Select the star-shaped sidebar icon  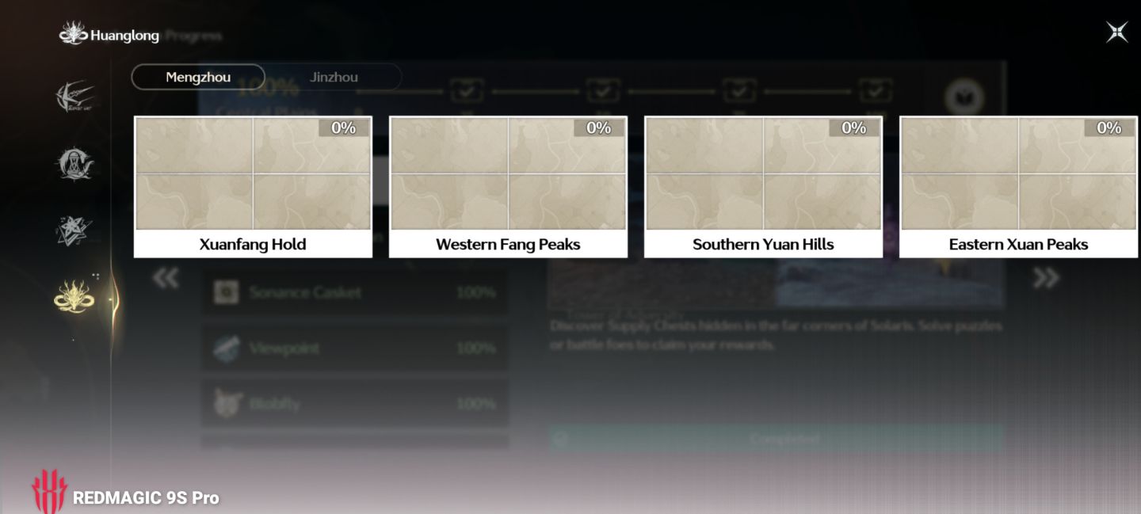[x=75, y=230]
